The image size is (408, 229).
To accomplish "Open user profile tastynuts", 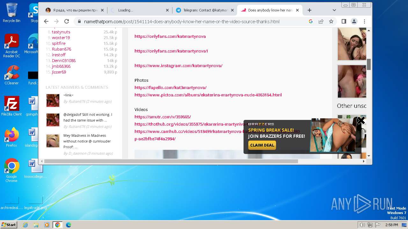I will (x=61, y=32).
